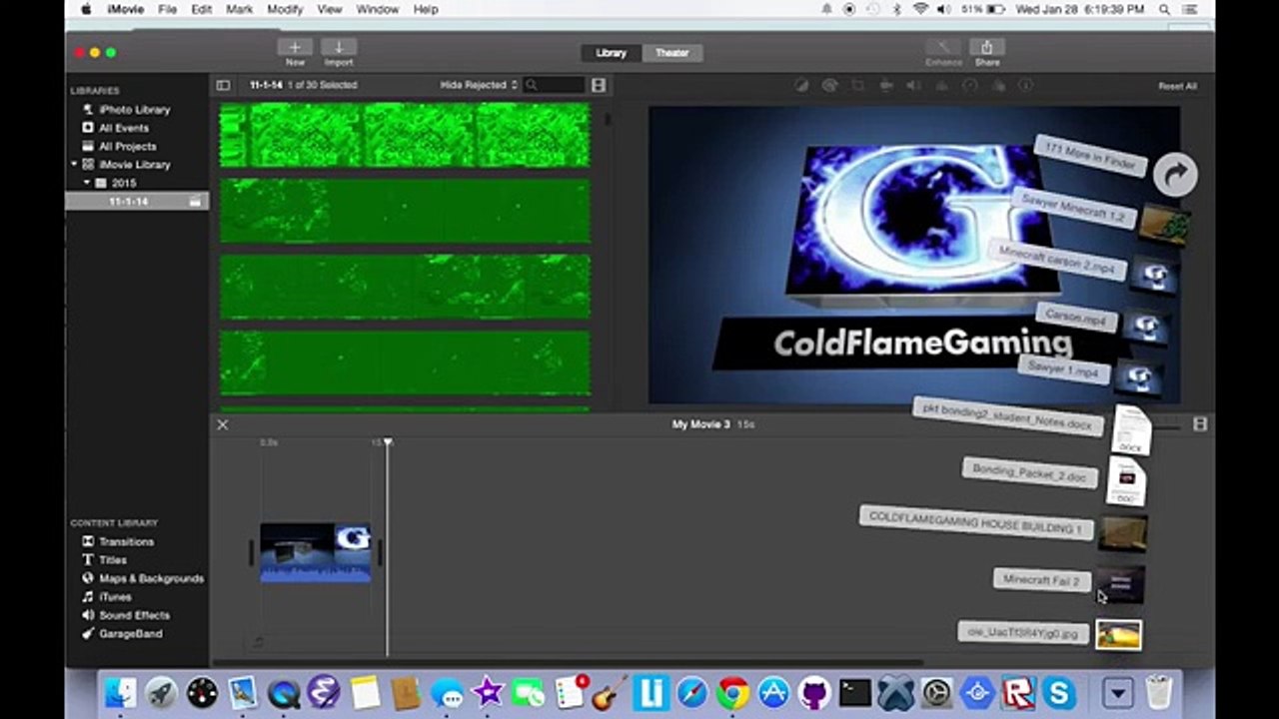Open the Edit menu
1279x719 pixels.
tap(202, 9)
